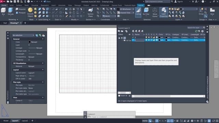Click the Save icon in quick access toolbar

click(15, 1)
